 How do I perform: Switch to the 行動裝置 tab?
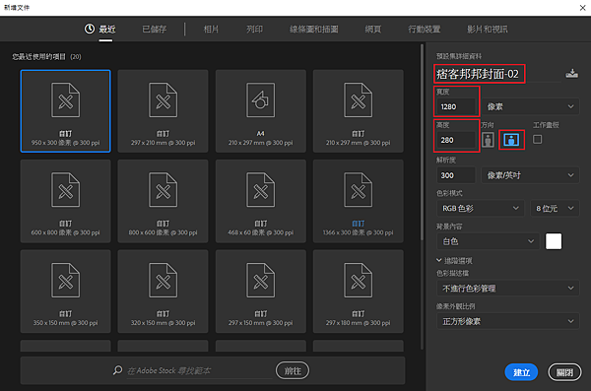(x=425, y=29)
